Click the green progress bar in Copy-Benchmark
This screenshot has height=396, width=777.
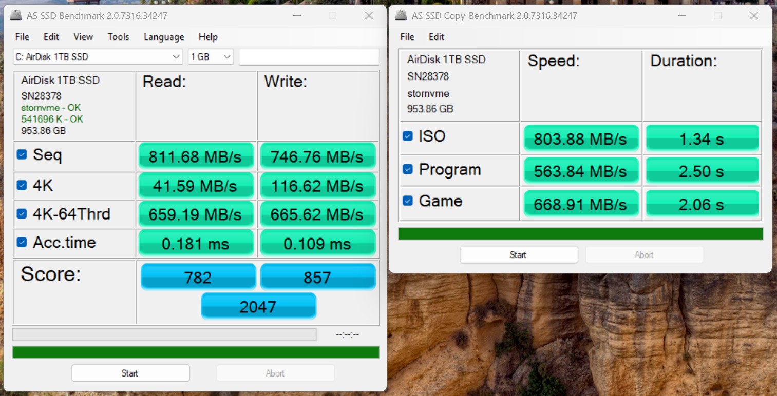point(581,234)
